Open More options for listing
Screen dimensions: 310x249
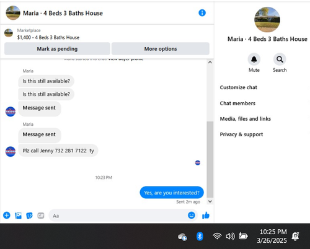click(x=161, y=49)
